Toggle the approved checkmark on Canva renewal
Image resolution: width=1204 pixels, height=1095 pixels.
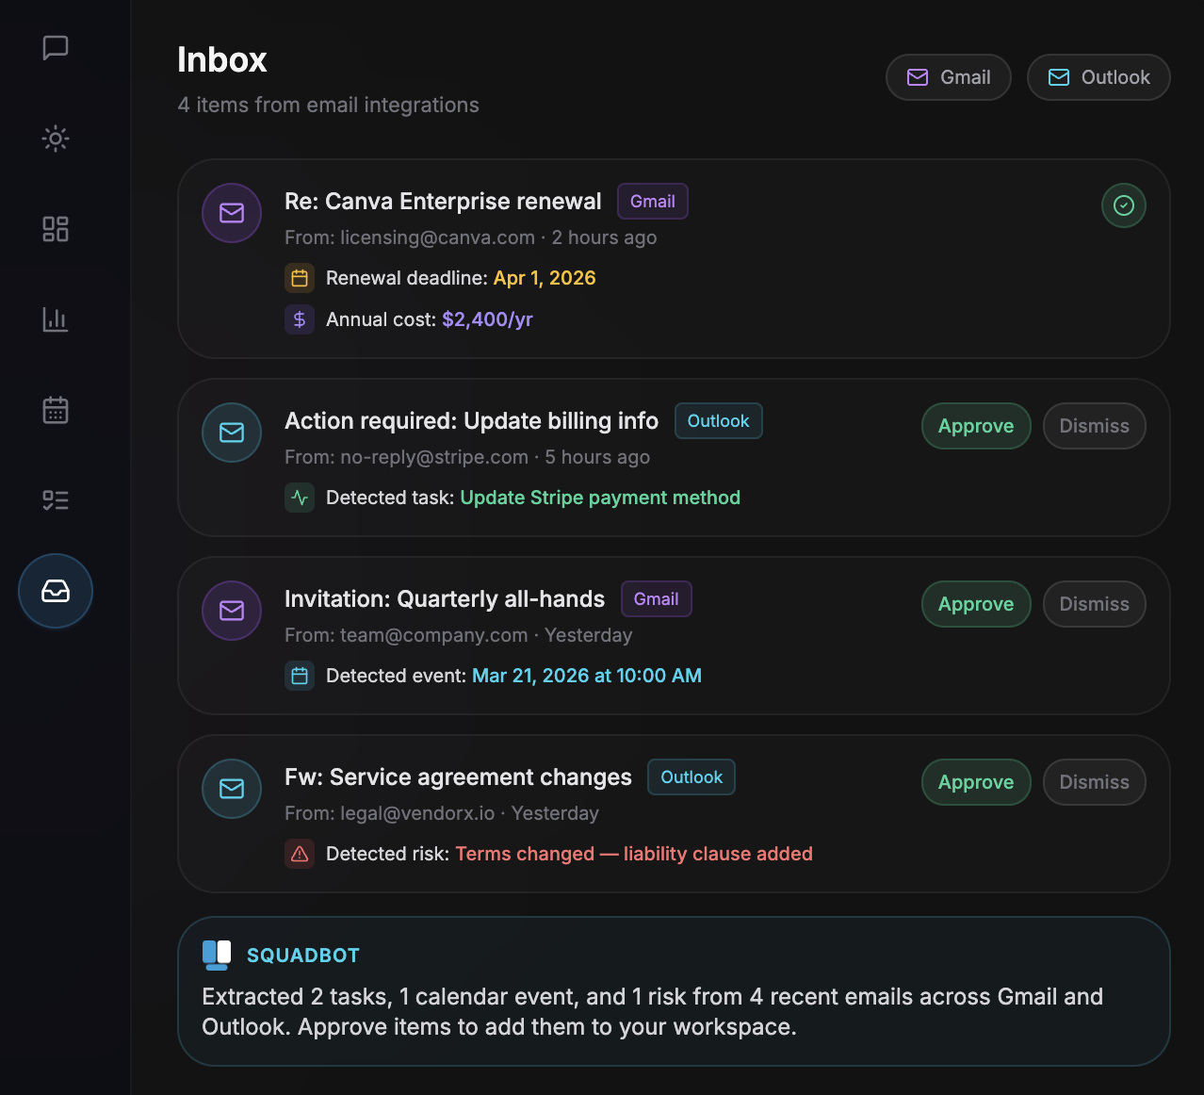pyautogui.click(x=1123, y=204)
